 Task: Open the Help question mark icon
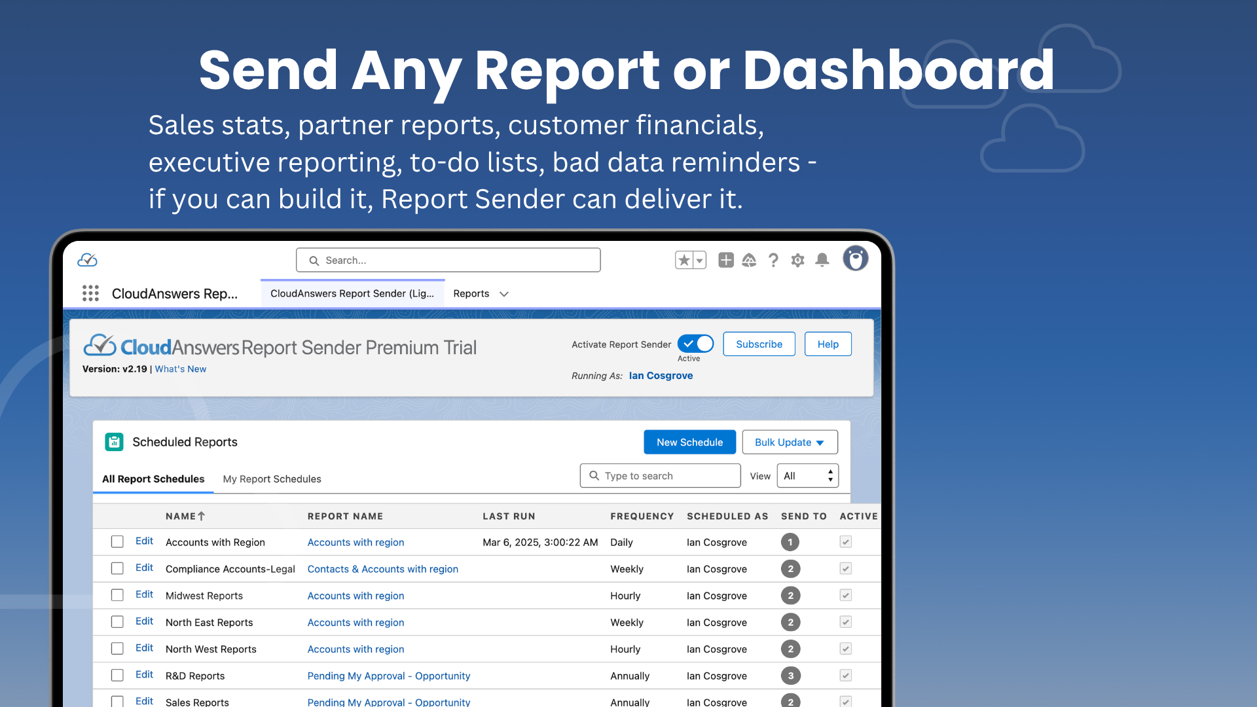[x=773, y=260]
